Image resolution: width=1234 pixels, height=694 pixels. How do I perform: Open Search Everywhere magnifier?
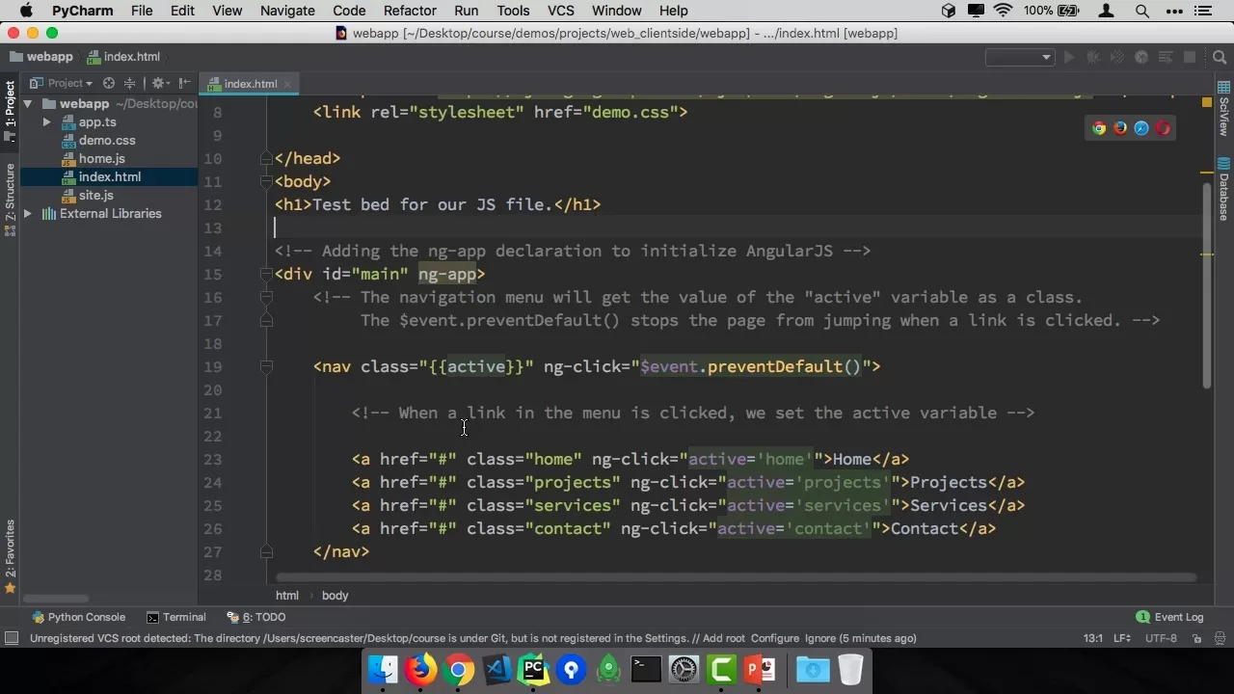pos(1219,57)
